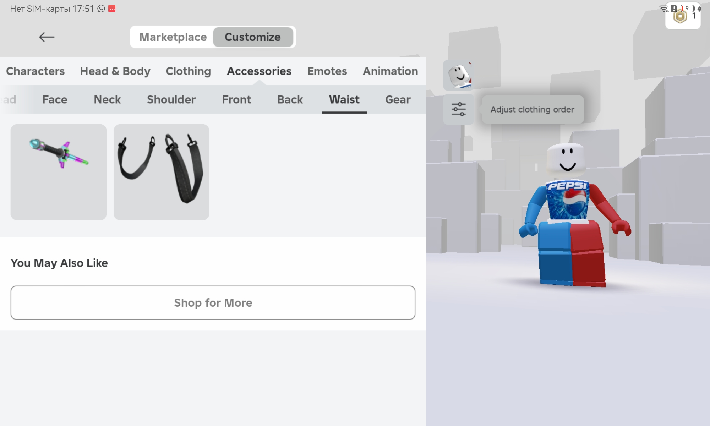The image size is (710, 426).
Task: Switch to Marketplace mode
Action: click(173, 37)
